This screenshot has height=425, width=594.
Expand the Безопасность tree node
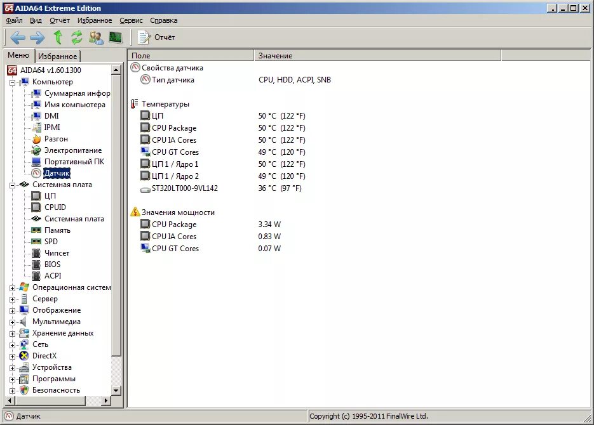(13, 391)
